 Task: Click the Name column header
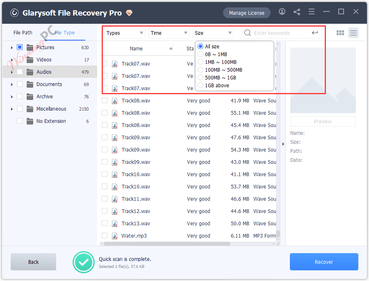136,48
